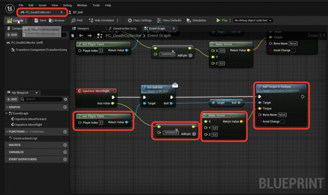Open the Tools menu
Image resolution: width=328 pixels, height=195 pixels.
(x=96, y=5)
